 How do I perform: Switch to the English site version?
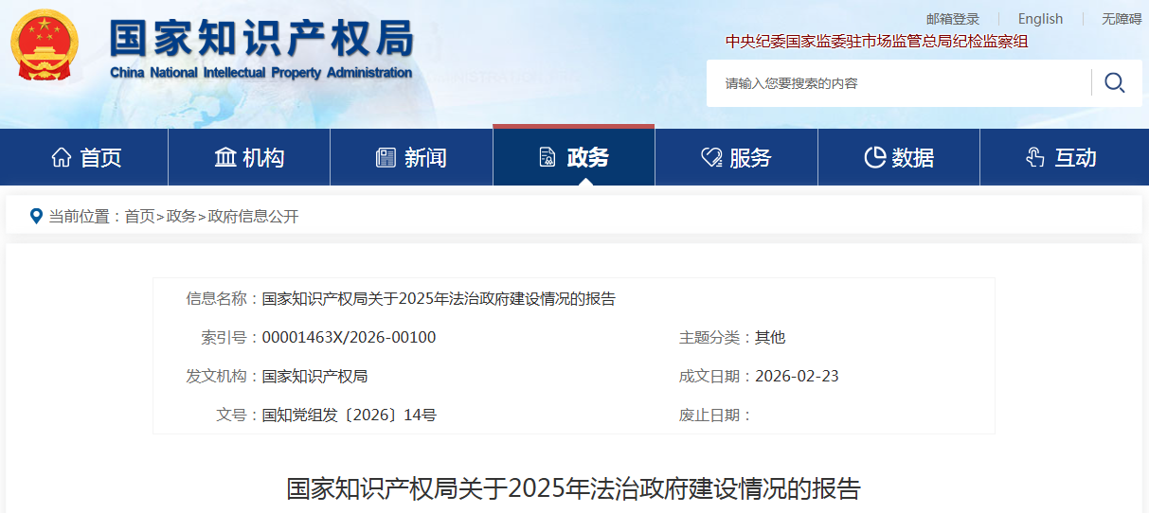point(1040,19)
